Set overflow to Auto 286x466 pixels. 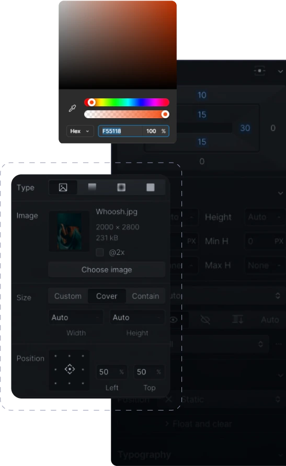point(270,320)
